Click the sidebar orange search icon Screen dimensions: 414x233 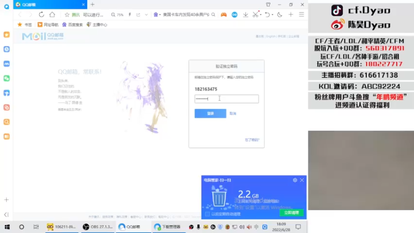pyautogui.click(x=7, y=122)
